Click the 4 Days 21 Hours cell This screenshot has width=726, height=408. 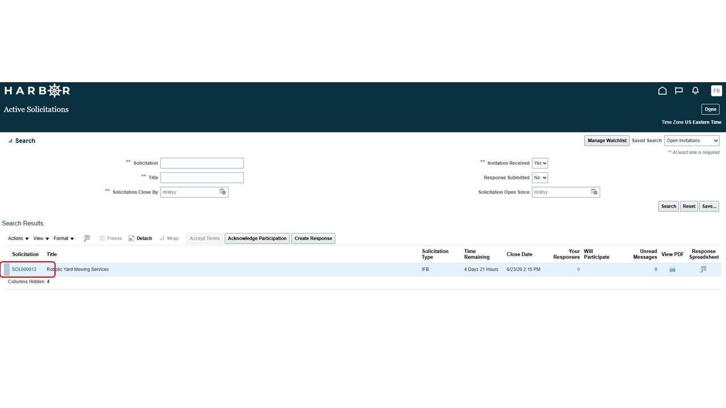click(481, 270)
